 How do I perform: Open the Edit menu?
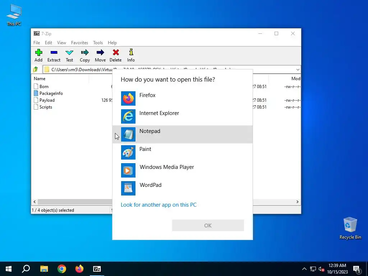pyautogui.click(x=49, y=43)
